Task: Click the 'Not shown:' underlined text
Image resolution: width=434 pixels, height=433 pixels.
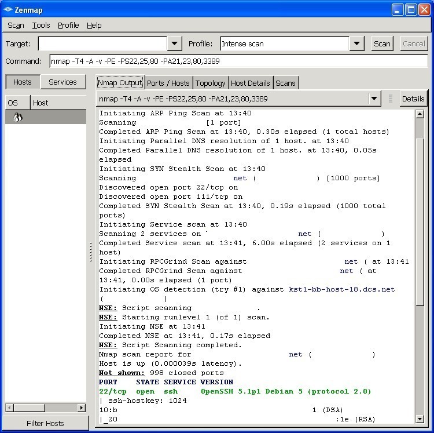Action: [122, 373]
